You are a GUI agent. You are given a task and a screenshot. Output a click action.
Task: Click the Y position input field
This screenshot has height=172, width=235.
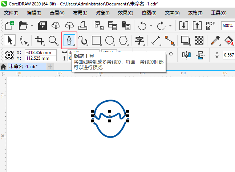pyautogui.click(x=41, y=58)
